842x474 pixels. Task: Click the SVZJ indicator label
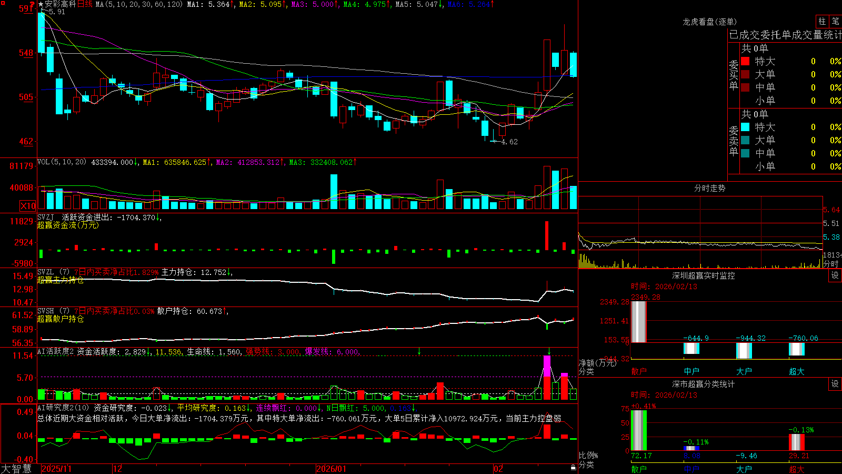pos(46,217)
